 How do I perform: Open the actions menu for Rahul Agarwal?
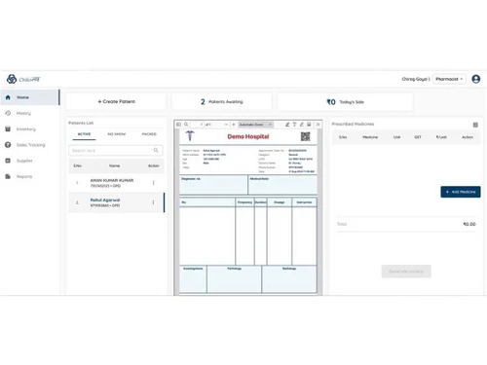(x=153, y=202)
